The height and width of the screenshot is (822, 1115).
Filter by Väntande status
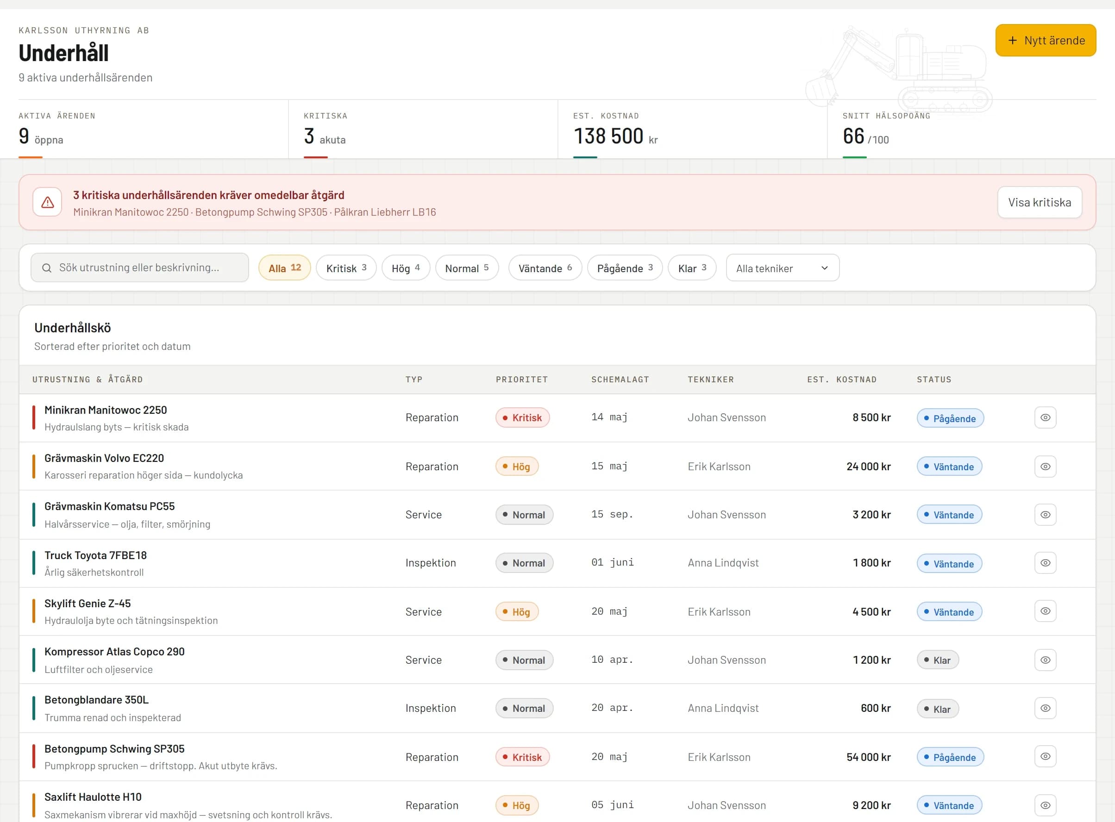point(545,268)
